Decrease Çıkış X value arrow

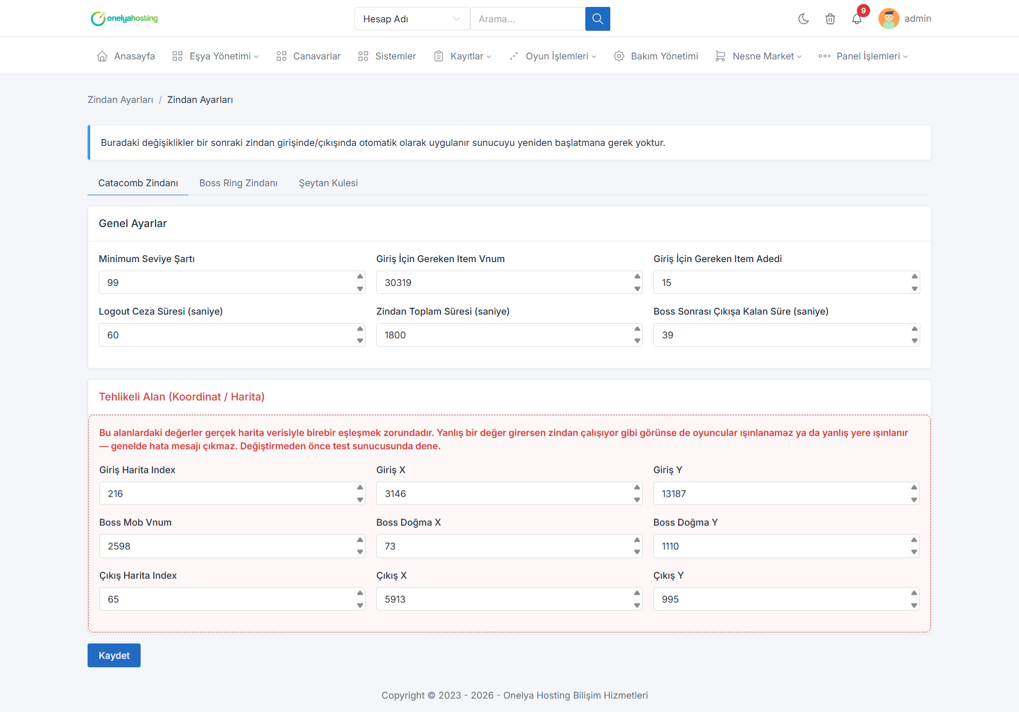[637, 605]
